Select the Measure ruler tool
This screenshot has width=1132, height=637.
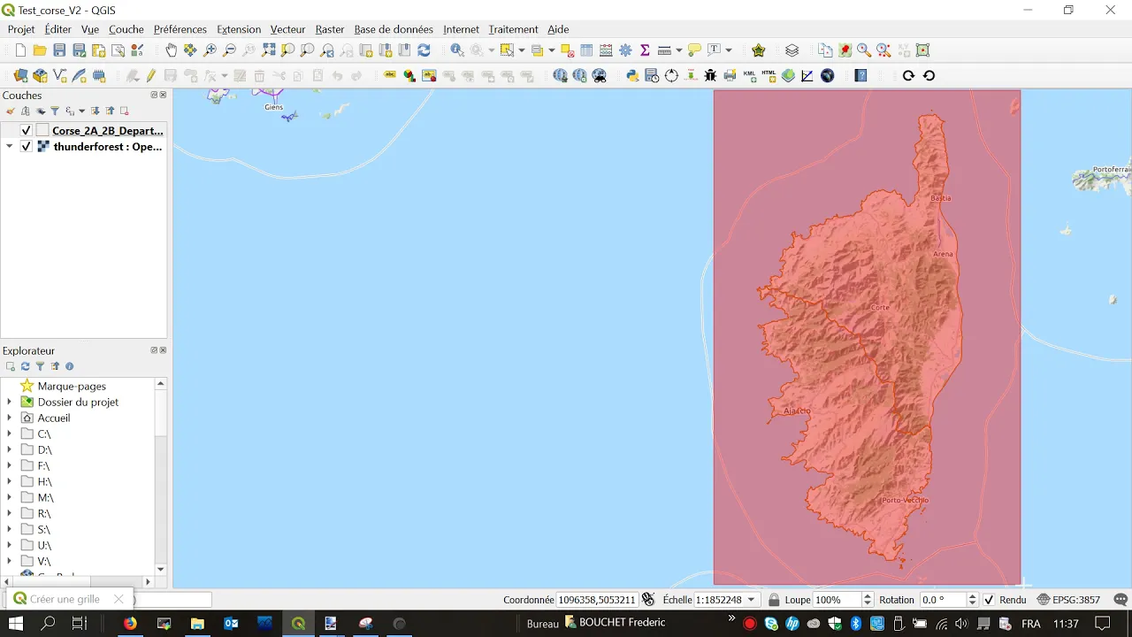pyautogui.click(x=664, y=50)
